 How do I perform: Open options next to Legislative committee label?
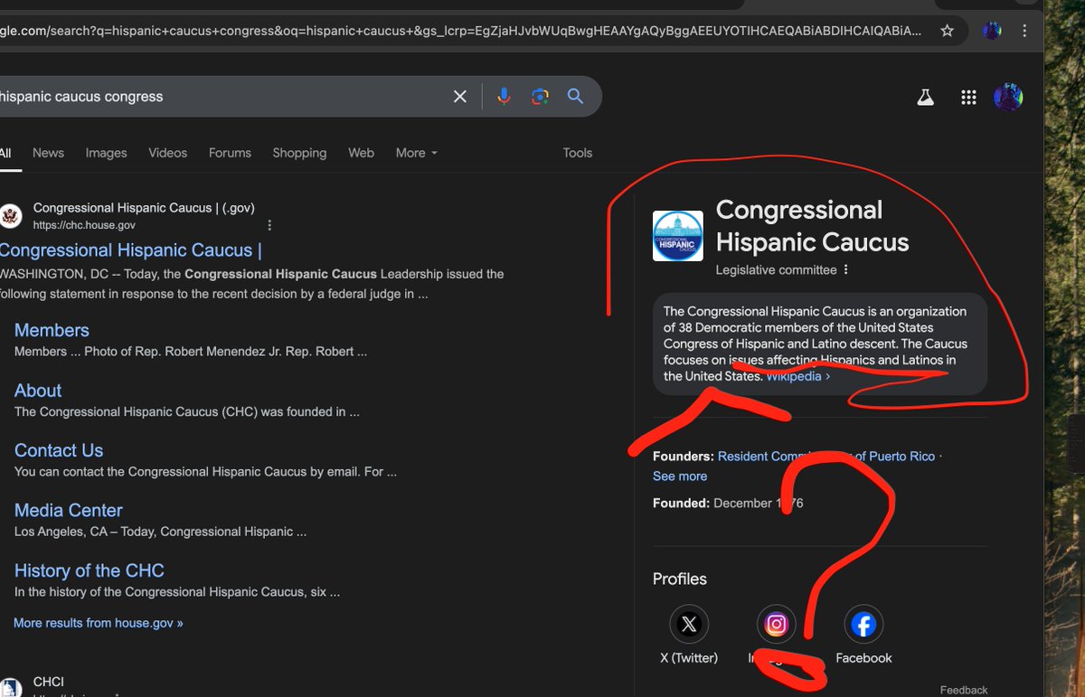[x=845, y=269]
